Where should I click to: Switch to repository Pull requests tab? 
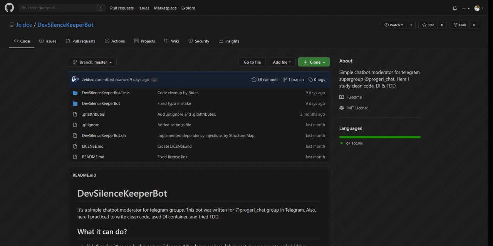(80, 41)
